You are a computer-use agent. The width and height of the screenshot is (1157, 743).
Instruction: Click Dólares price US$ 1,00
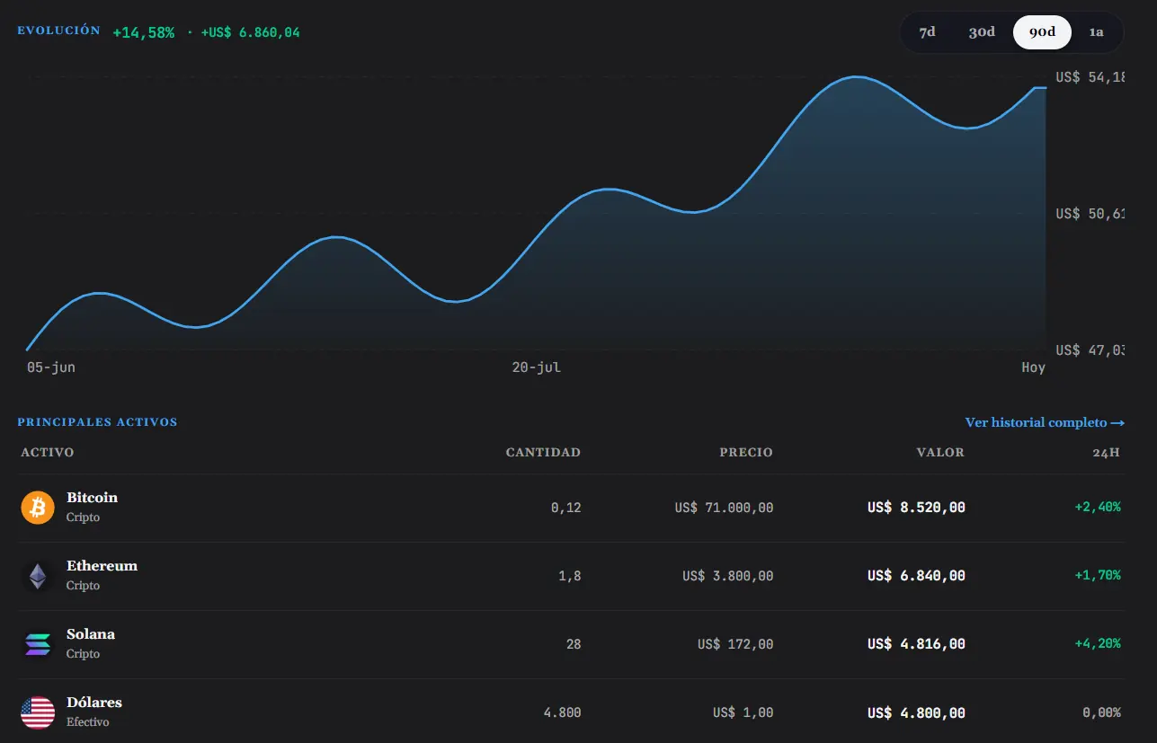(x=743, y=712)
